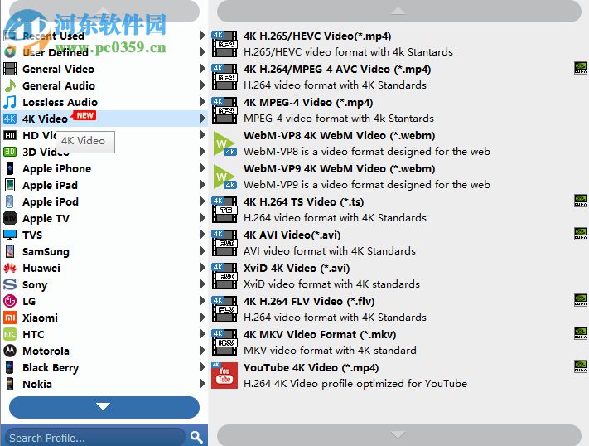This screenshot has height=446, width=589.
Task: Click the 4K H.265/HEVC MP4 format icon
Action: [224, 44]
